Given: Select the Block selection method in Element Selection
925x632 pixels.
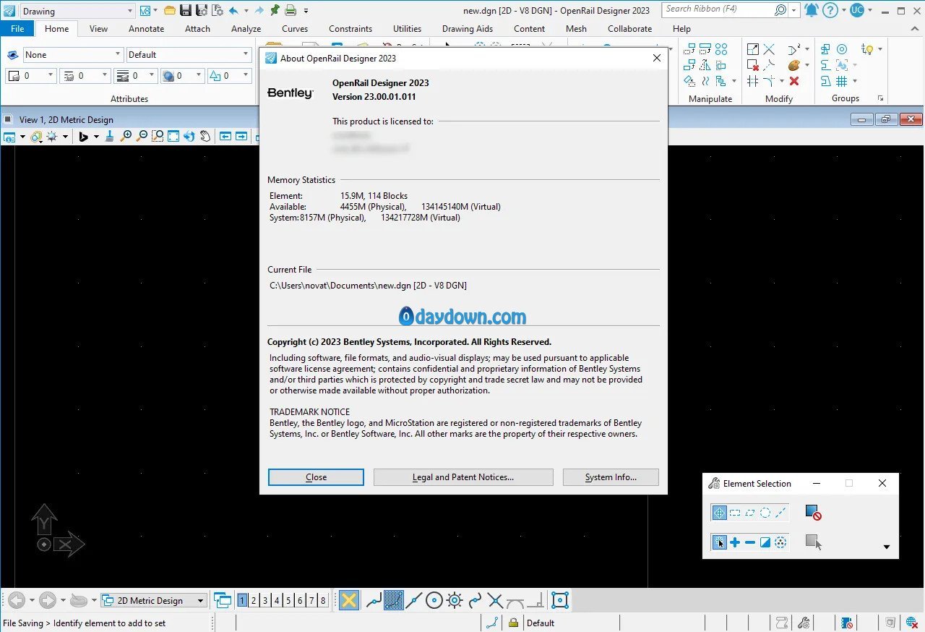Looking at the screenshot, I should coord(735,513).
